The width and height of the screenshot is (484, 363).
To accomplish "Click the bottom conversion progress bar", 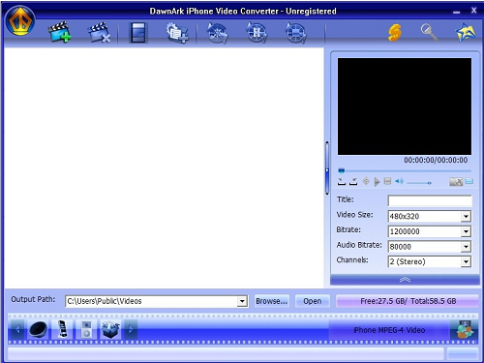I will coord(226,353).
